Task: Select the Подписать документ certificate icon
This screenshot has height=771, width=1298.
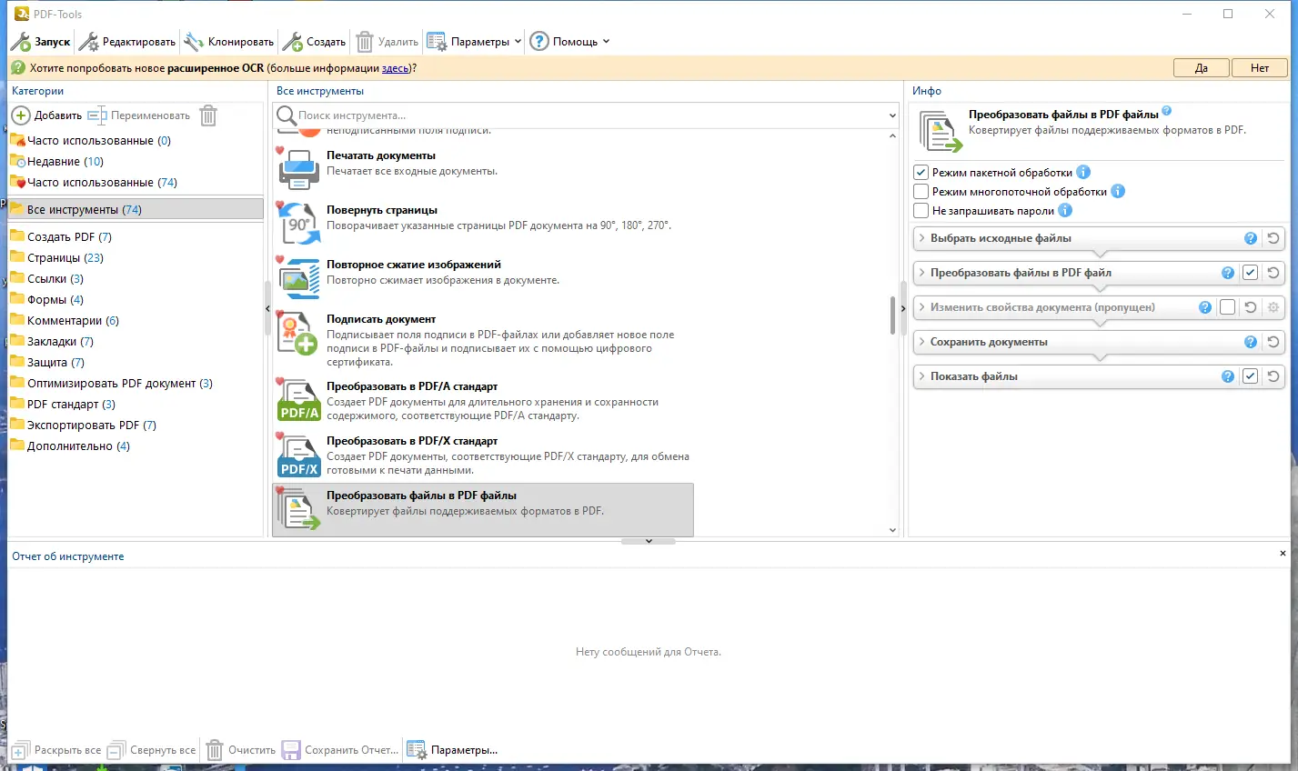Action: tap(299, 333)
